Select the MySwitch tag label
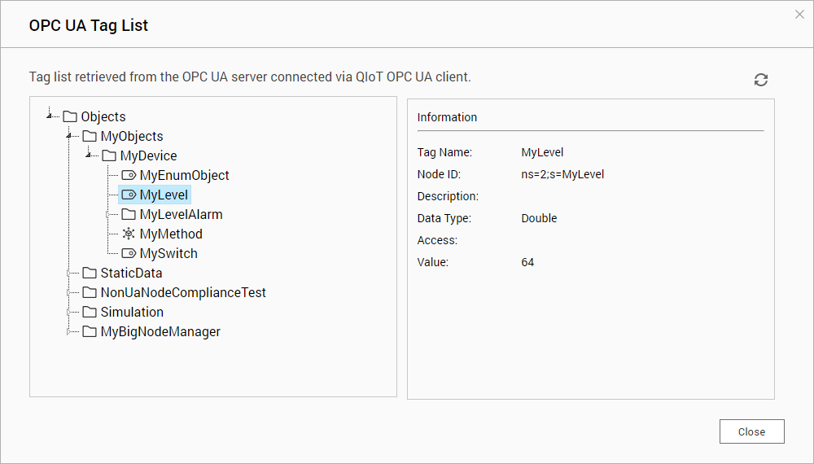Viewport: 814px width, 464px height. [168, 254]
